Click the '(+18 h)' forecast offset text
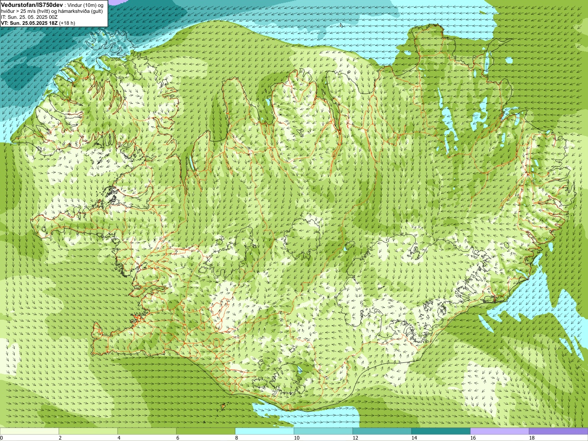588x441 pixels. pos(67,23)
